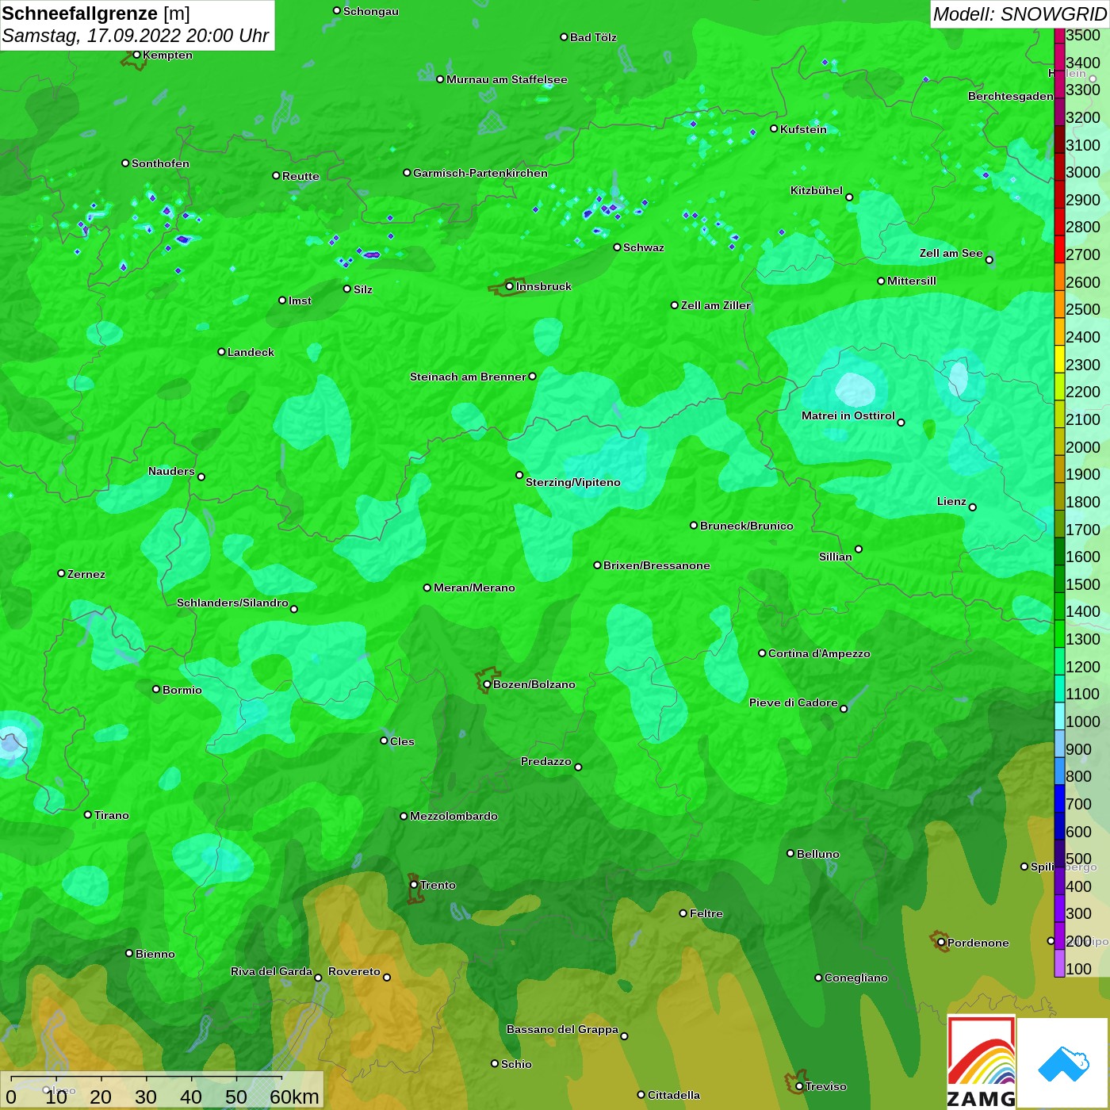Image resolution: width=1110 pixels, height=1110 pixels.
Task: Click the Cittadella label
Action: point(673,1095)
